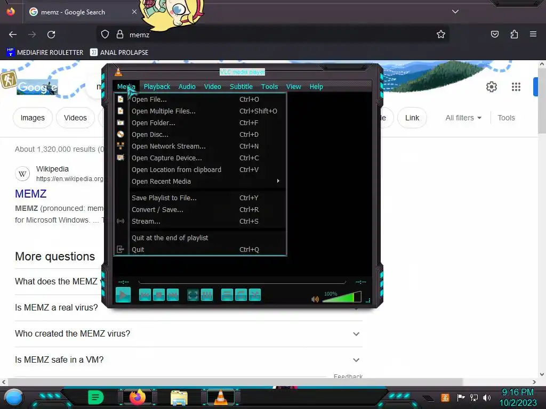
Task: Click the capture card icon for Open Capture Device
Action: [121, 158]
